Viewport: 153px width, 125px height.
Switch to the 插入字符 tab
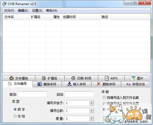(77, 84)
